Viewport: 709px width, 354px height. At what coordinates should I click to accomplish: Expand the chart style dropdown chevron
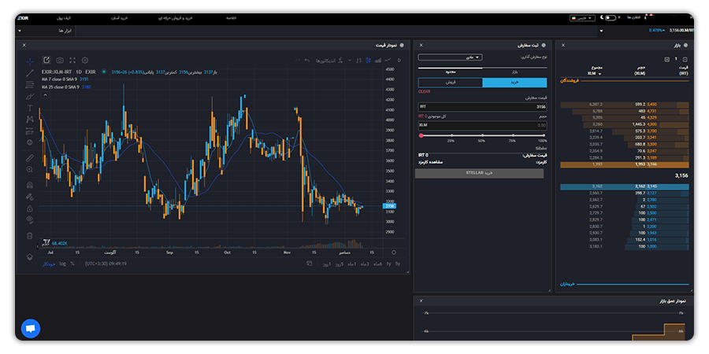coord(350,60)
